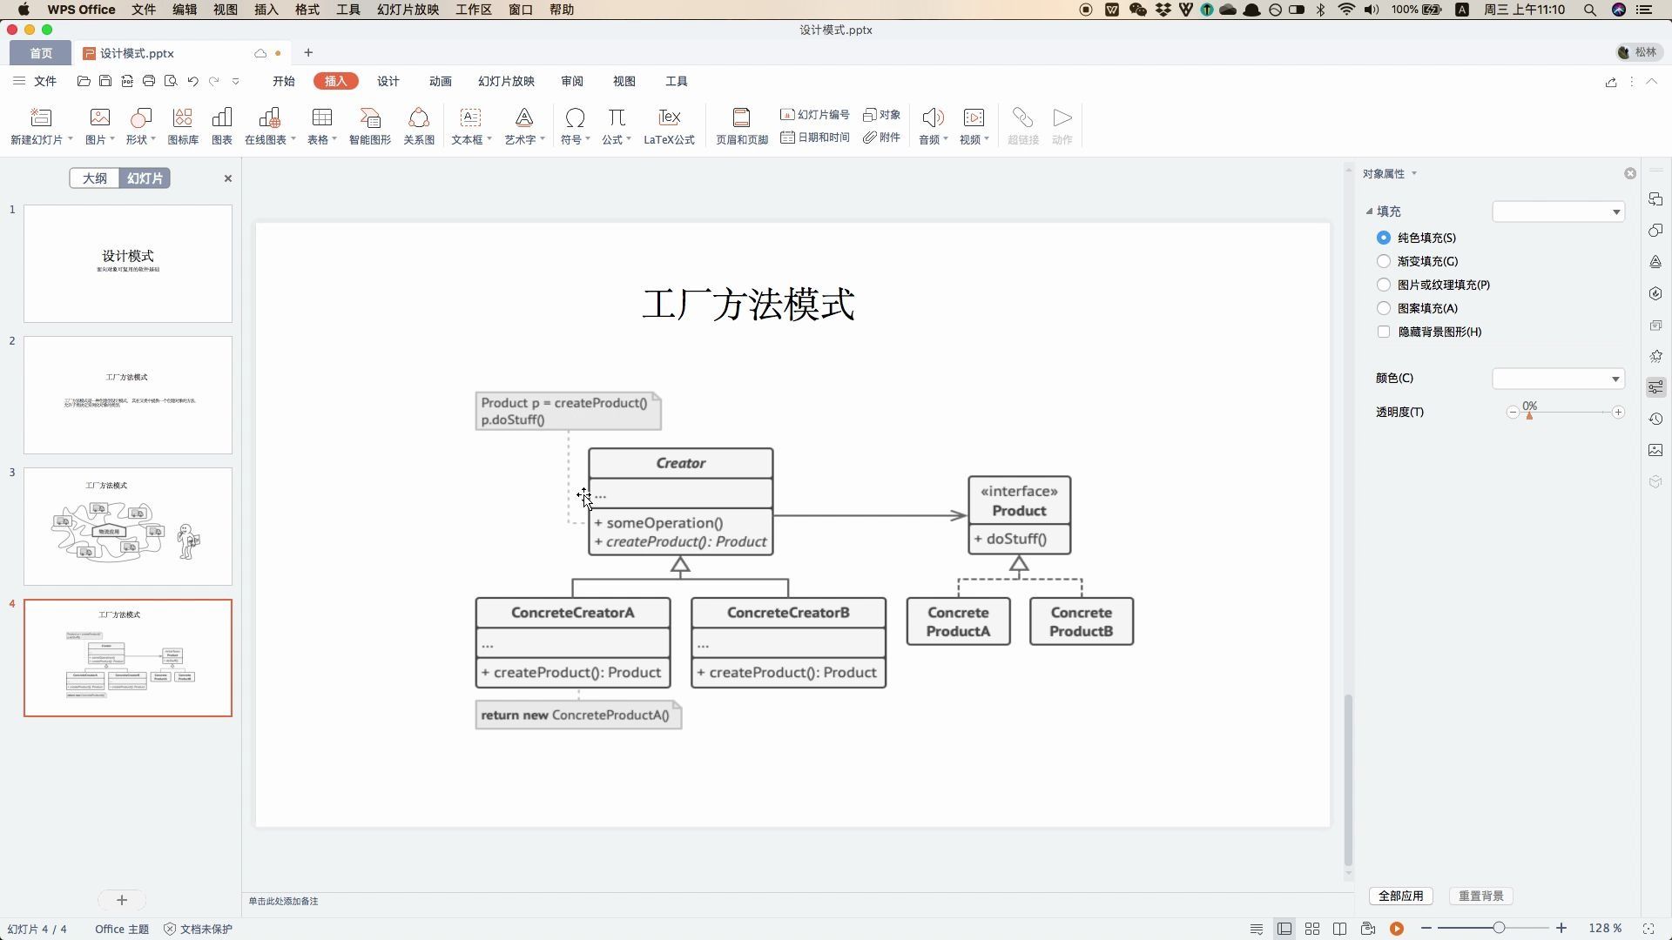Screen dimensions: 1672x940
Task: Click the print icon in quick toolbar
Action: click(149, 81)
